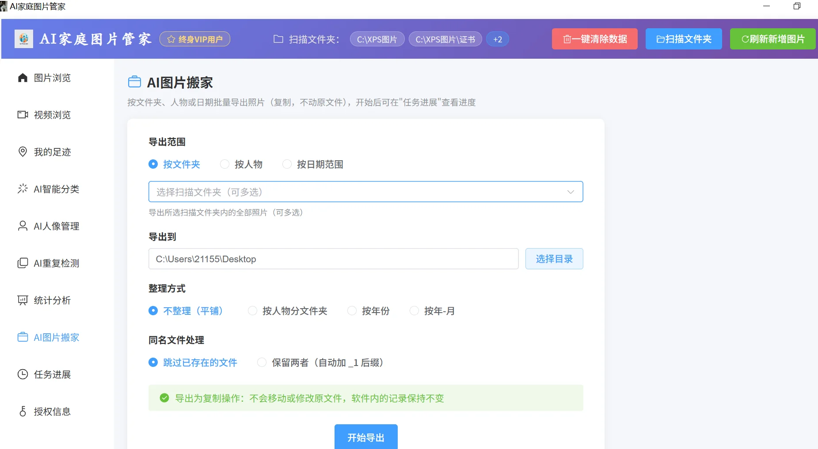The image size is (818, 449).
Task: Click the blue 扫描文件夹 button
Action: pyautogui.click(x=684, y=39)
